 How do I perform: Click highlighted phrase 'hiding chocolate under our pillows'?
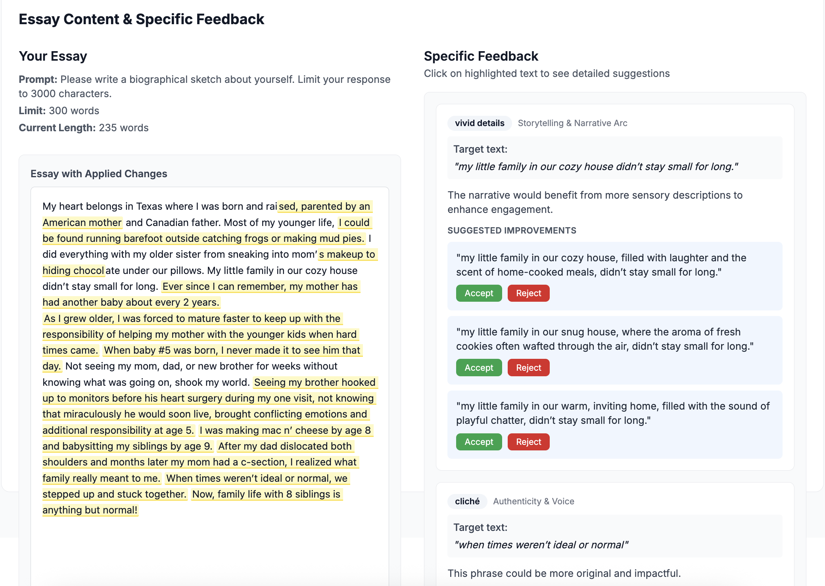coord(74,270)
